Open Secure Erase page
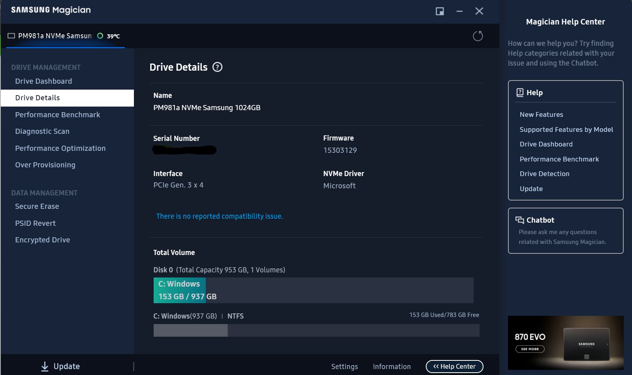Screen dimensions: 632x375 (37, 206)
